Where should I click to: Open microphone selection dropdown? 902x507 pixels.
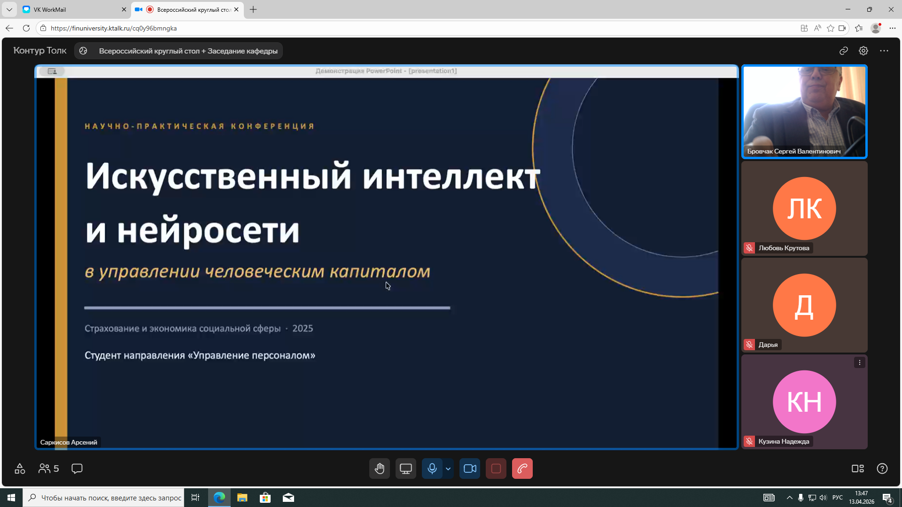(x=448, y=469)
